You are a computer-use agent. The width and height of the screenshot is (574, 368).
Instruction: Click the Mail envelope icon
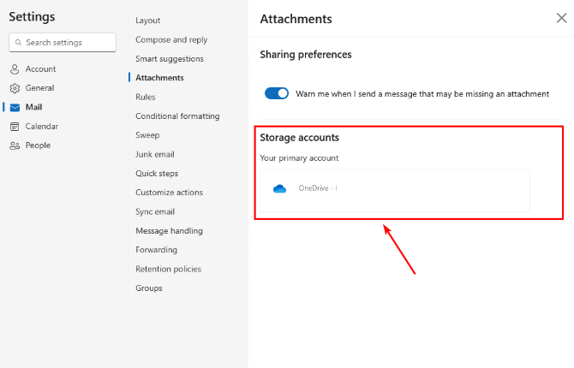click(15, 108)
